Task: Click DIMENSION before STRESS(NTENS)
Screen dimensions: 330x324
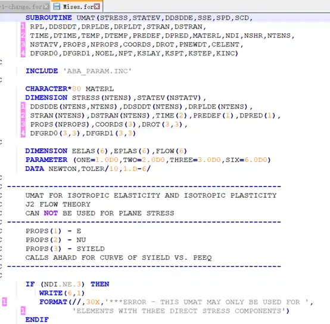Action: coord(46,98)
